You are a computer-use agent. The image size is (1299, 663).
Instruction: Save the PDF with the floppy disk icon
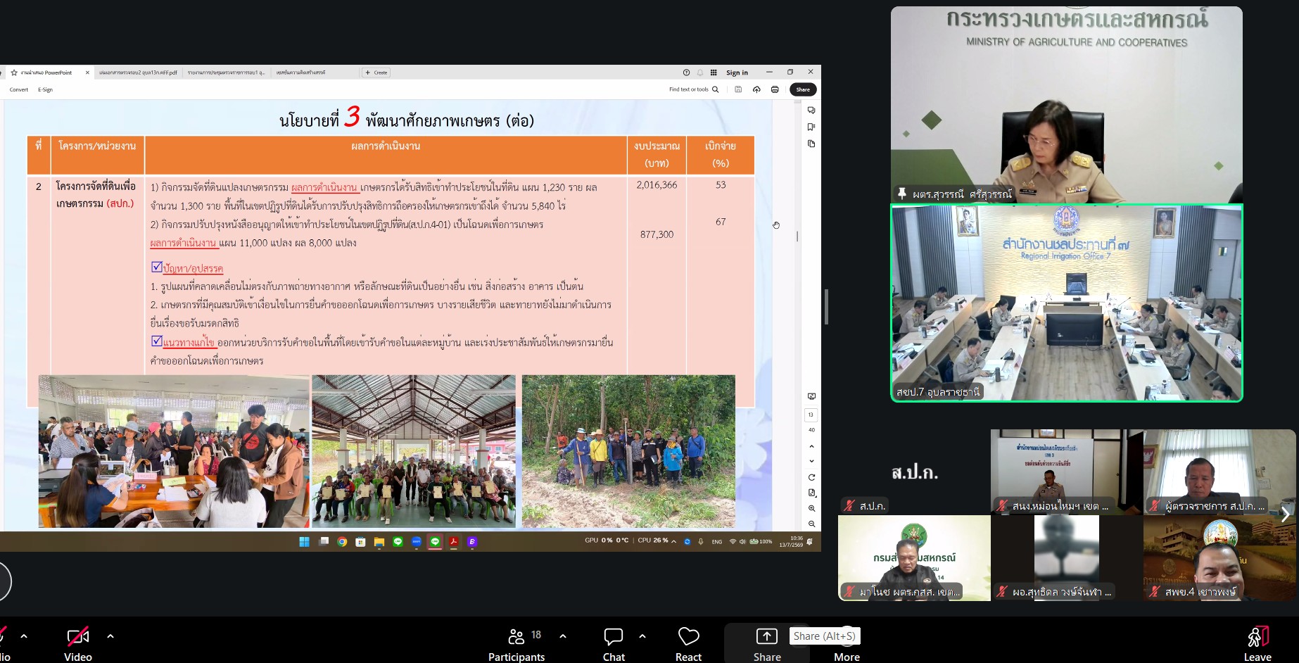[x=738, y=89]
